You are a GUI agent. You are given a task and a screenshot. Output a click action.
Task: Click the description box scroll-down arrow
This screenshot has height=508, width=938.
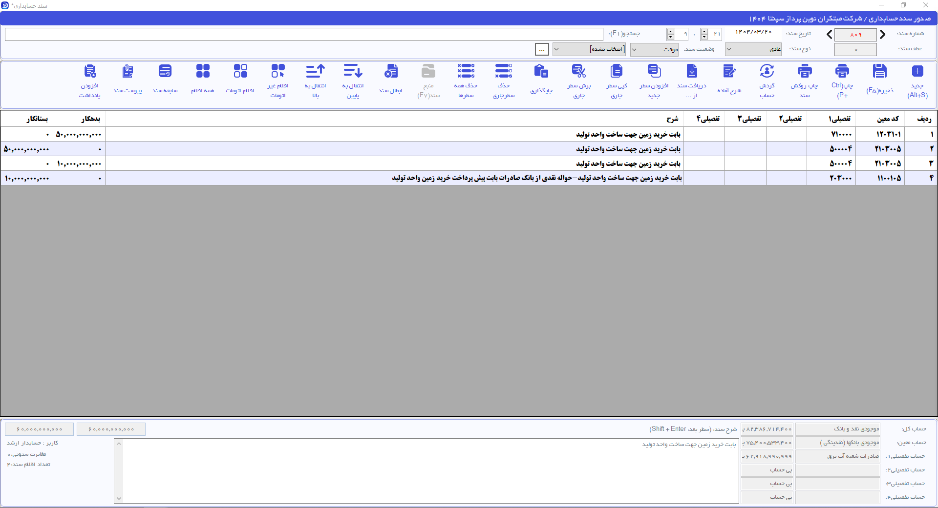pyautogui.click(x=119, y=499)
